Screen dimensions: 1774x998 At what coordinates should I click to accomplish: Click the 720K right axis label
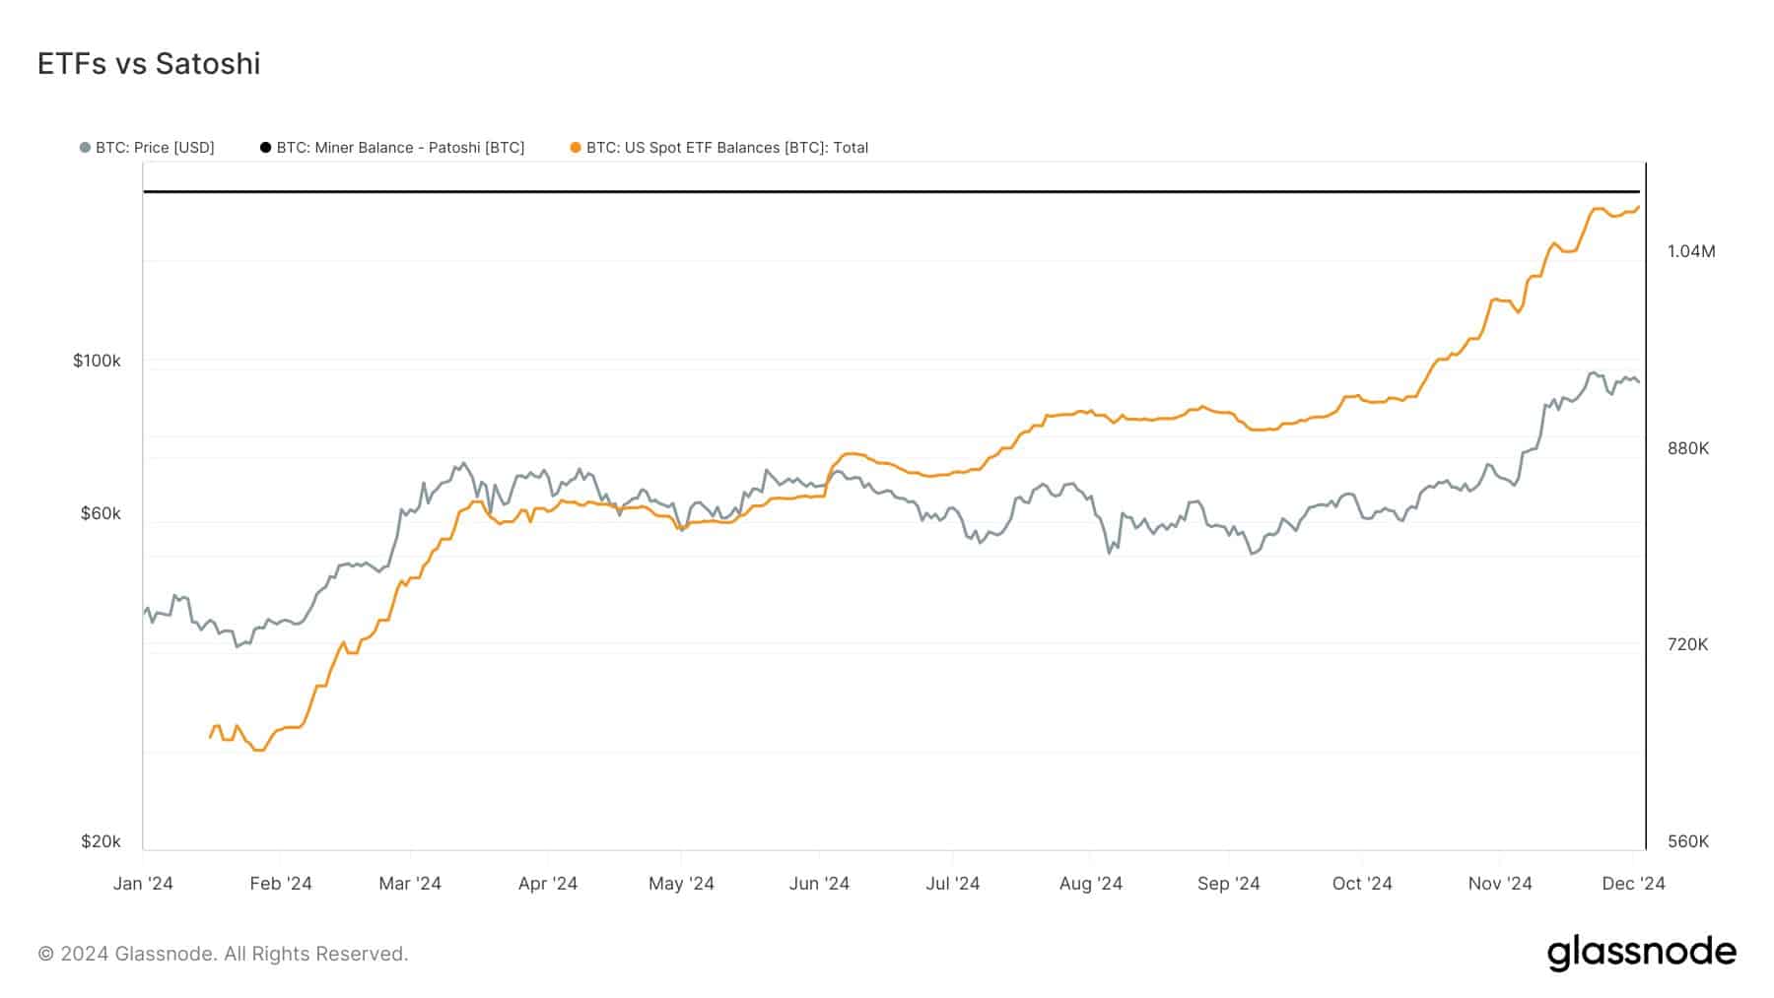[1688, 644]
